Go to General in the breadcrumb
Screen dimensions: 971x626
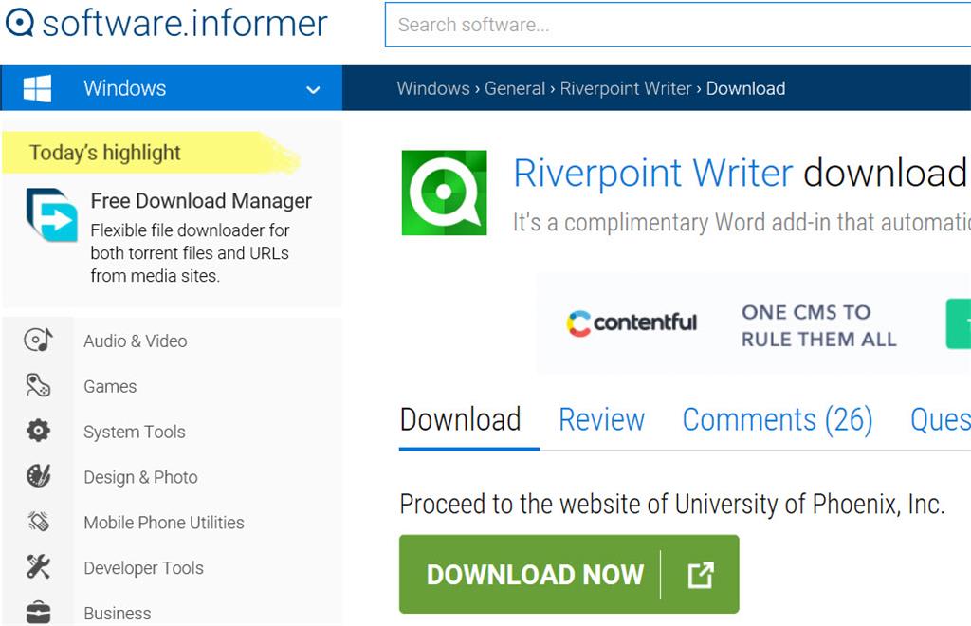515,88
